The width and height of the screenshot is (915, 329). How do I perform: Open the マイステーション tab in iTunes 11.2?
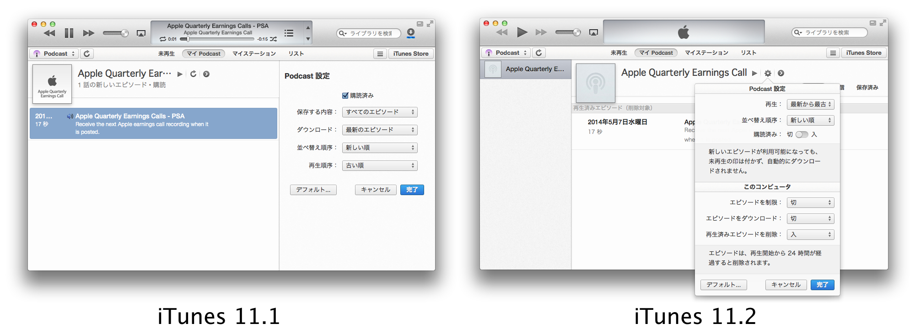[x=706, y=53]
